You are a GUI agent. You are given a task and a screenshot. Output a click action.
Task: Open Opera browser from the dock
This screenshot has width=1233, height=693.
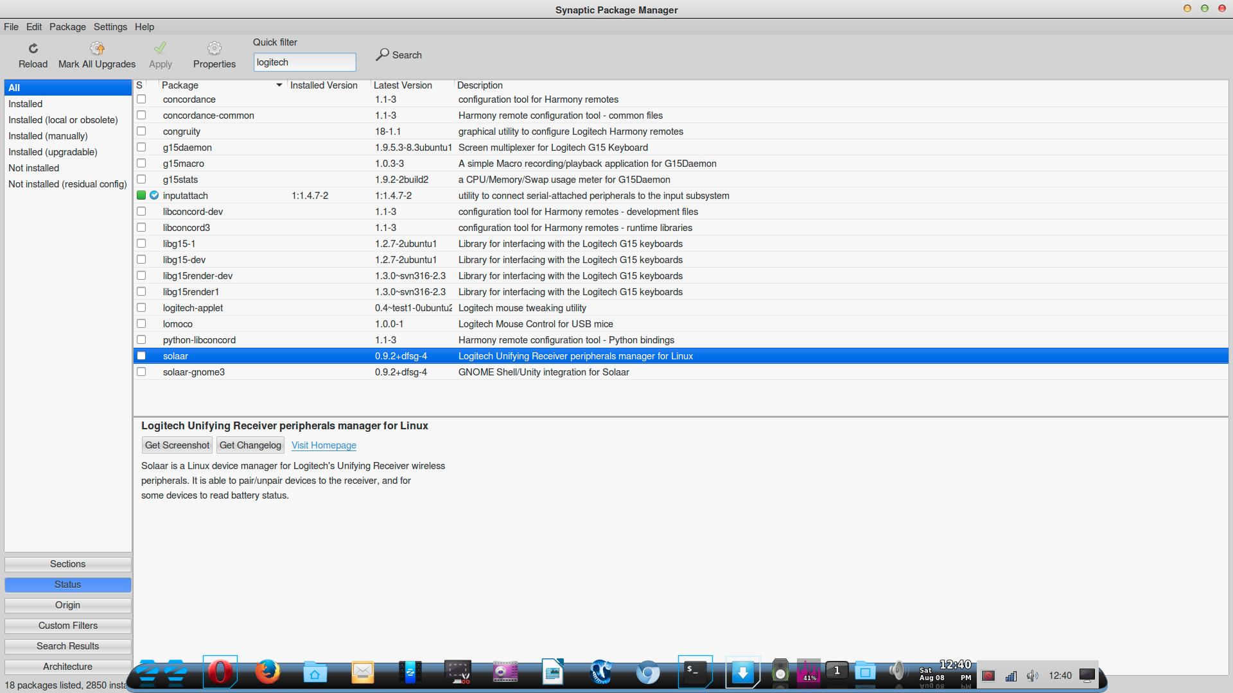pyautogui.click(x=220, y=672)
